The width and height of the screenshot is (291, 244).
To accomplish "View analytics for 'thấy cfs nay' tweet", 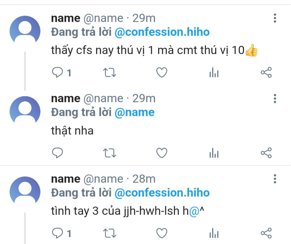I will click(214, 72).
